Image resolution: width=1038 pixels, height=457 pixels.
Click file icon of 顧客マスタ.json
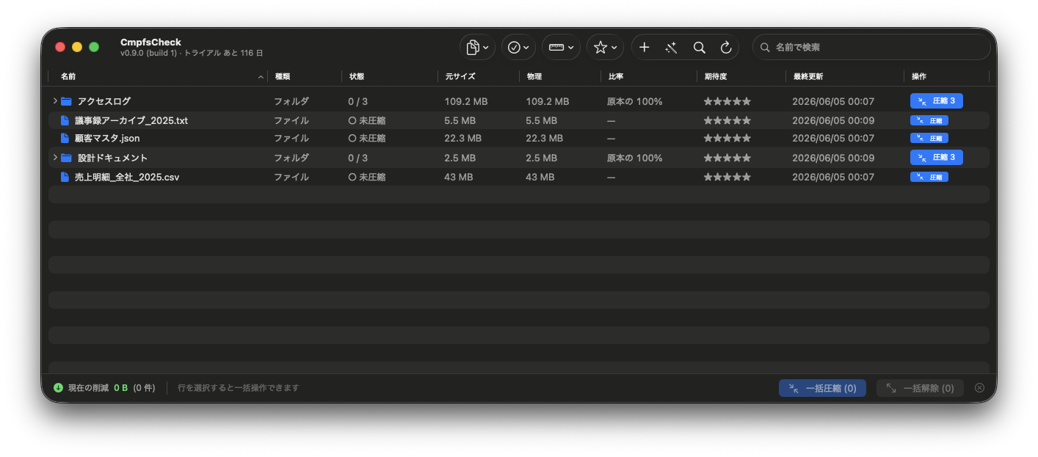pos(65,138)
